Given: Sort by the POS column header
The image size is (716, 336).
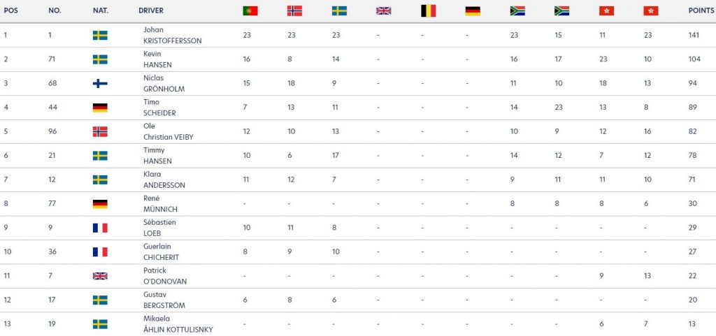Looking at the screenshot, I should (10, 10).
